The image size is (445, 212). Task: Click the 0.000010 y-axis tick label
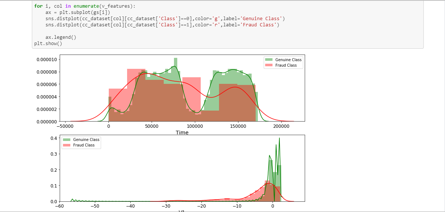46,59
